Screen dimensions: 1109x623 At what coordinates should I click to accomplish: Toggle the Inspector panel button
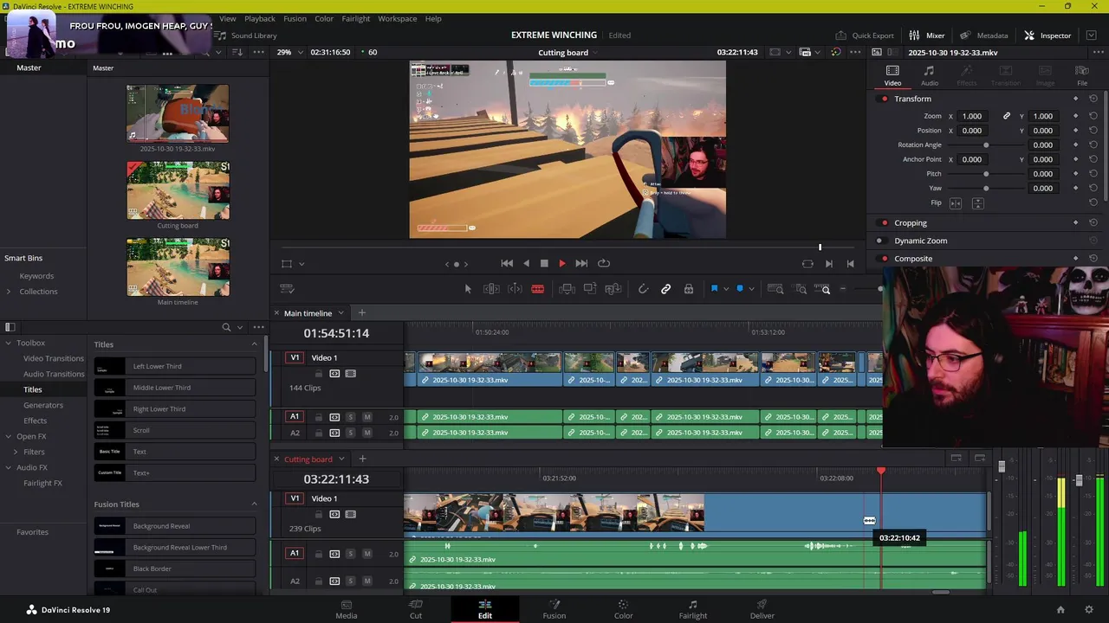[1047, 35]
